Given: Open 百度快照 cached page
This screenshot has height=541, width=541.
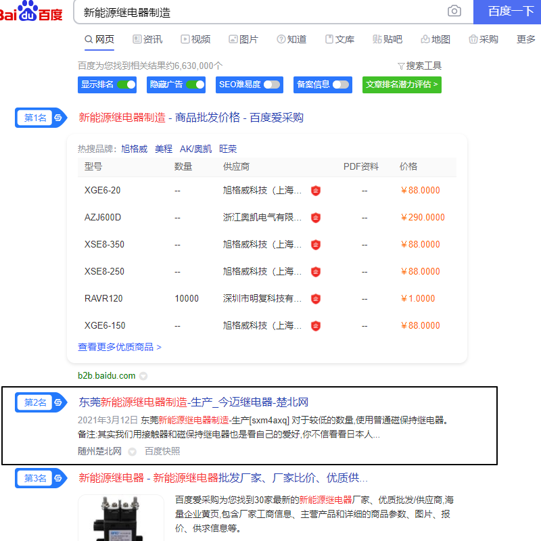Looking at the screenshot, I should (x=162, y=451).
